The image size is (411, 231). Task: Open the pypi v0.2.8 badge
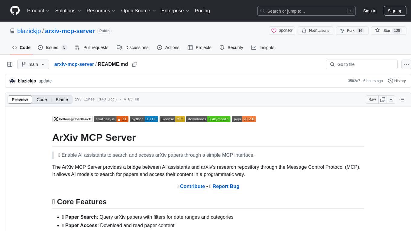tap(244, 119)
